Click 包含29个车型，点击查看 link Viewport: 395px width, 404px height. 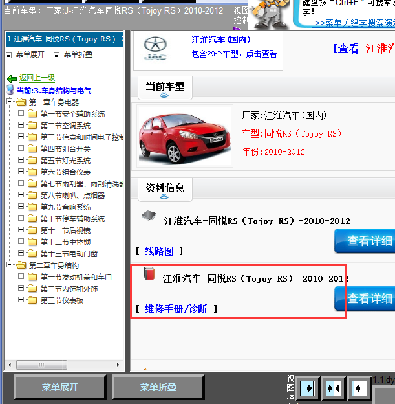click(234, 54)
